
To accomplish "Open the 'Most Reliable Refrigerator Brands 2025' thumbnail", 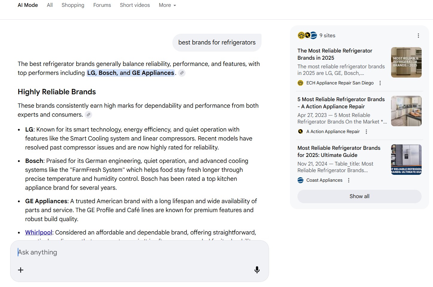I will (406, 62).
